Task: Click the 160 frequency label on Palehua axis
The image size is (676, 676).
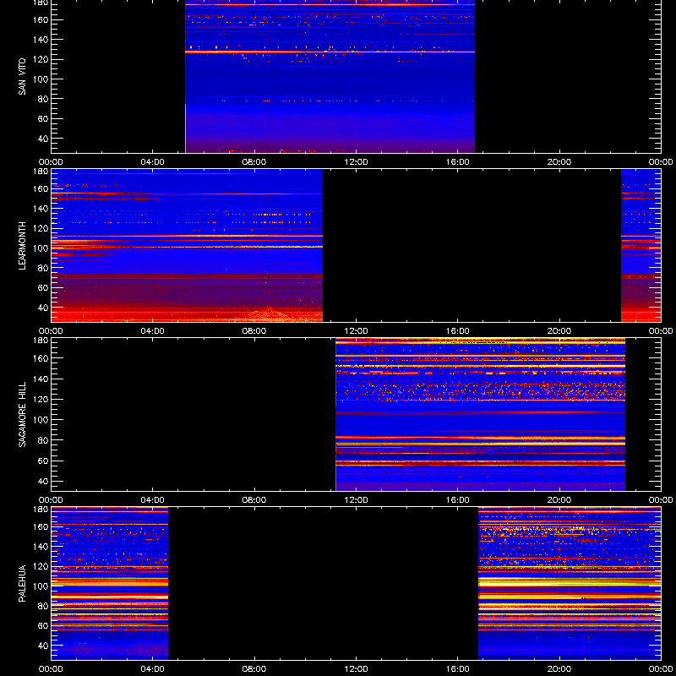Action: [x=40, y=526]
